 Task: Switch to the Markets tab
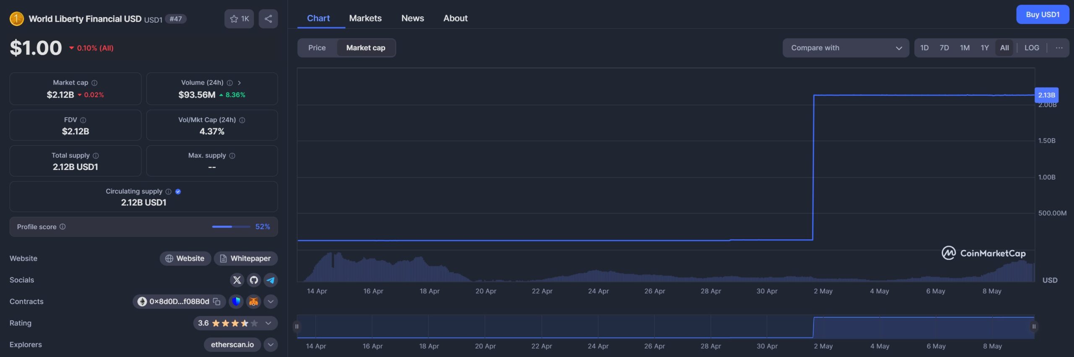(x=365, y=18)
